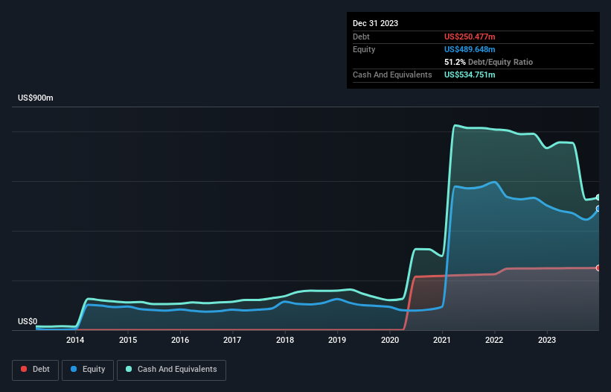Toggle the Cash And Equivalents legend button
The width and height of the screenshot is (611, 392).
pos(171,370)
